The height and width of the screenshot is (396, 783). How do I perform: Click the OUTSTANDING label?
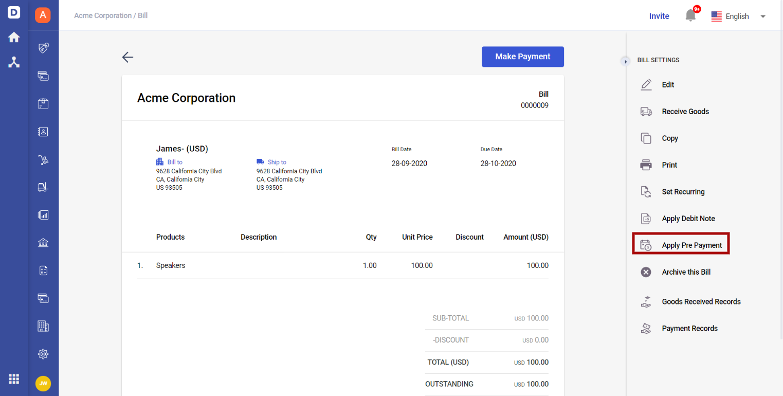449,384
